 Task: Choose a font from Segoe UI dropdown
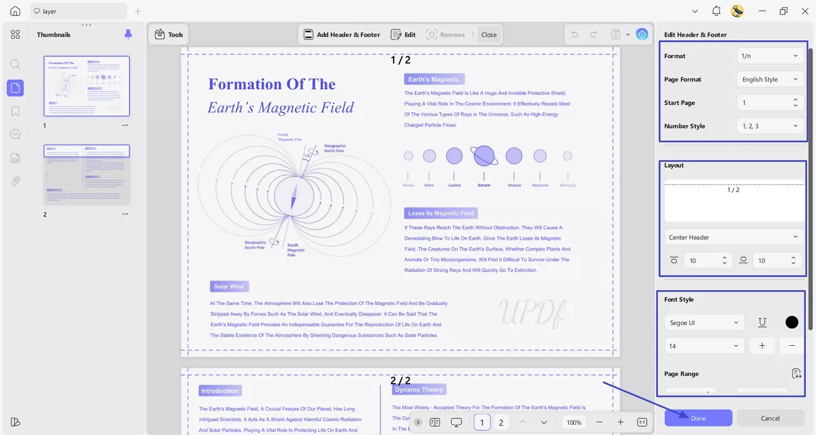(x=704, y=323)
